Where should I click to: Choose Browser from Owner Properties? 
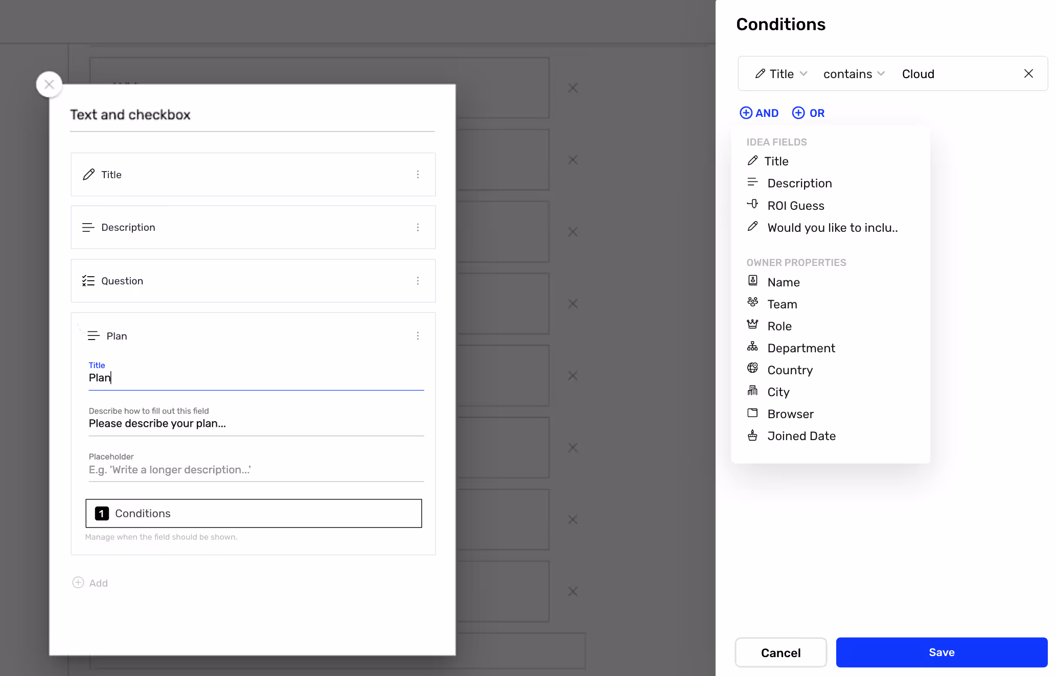point(790,414)
